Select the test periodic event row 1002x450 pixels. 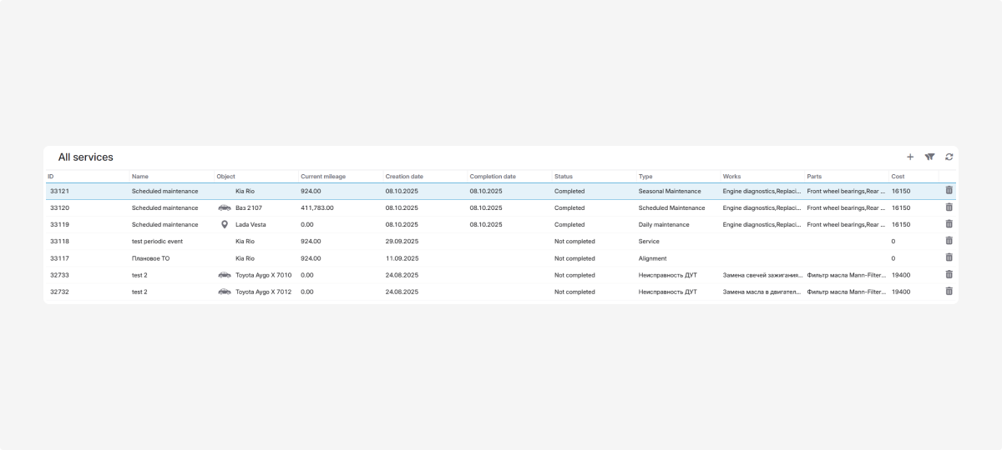point(157,242)
